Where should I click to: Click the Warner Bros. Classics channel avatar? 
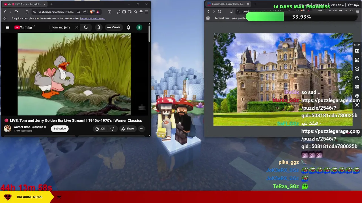[7, 129]
